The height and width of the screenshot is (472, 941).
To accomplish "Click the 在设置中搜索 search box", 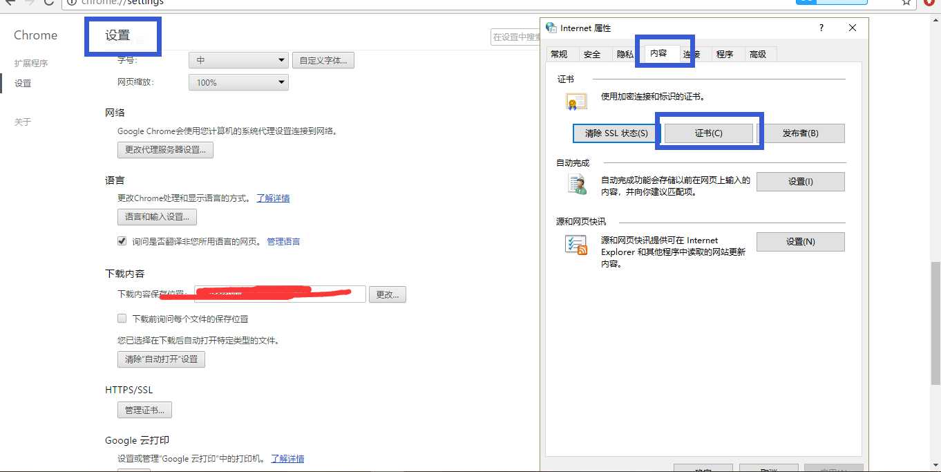I will (515, 37).
